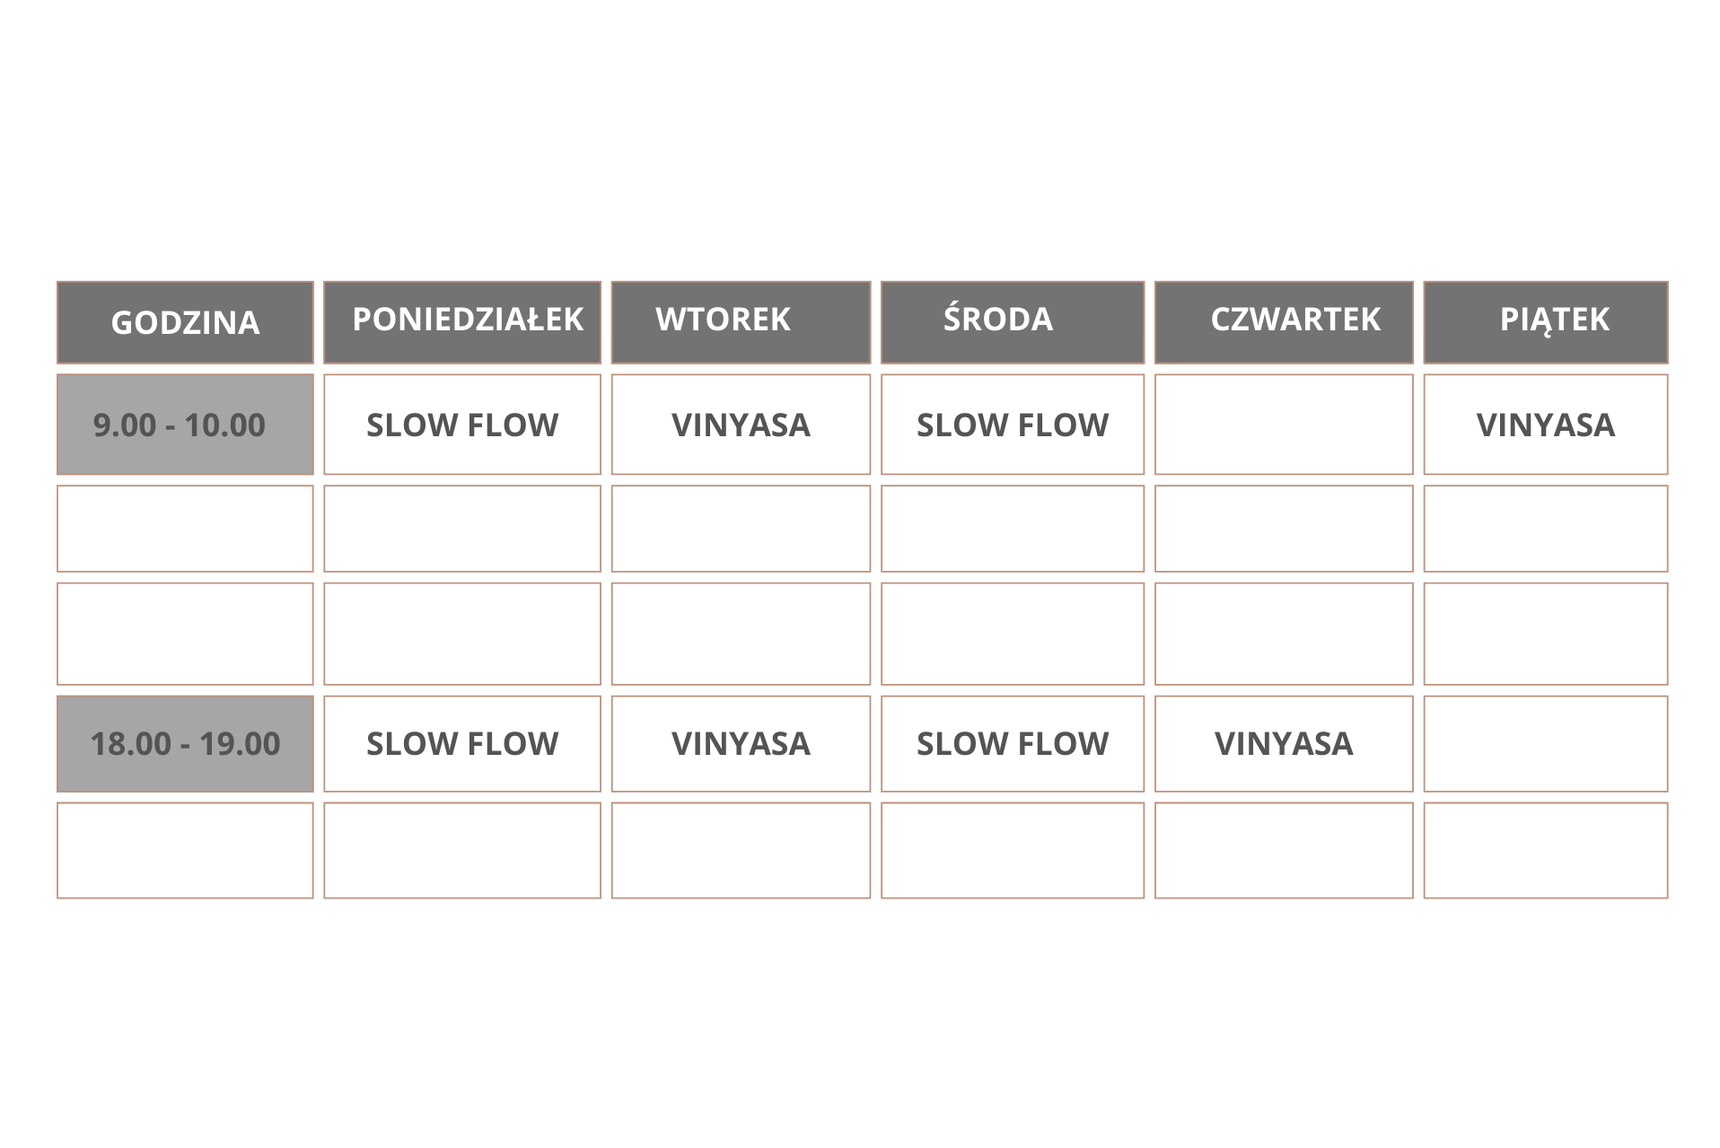Open Thursday evening VINYASA class
Screen dimensions: 1720x1148
coord(1284,743)
